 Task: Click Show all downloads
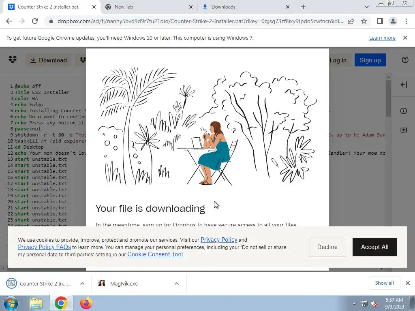(384, 283)
